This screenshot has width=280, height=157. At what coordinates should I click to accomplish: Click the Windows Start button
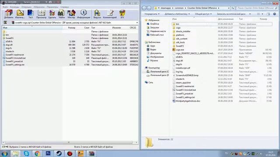click(x=4, y=154)
